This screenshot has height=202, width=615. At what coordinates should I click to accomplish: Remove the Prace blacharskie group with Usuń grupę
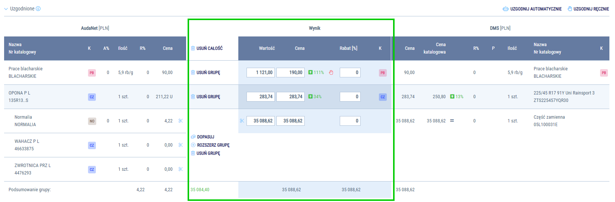click(205, 73)
